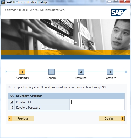Screen dimensions: 131x138
Task: Proceed with the Confirm button
Action: [x=112, y=118]
